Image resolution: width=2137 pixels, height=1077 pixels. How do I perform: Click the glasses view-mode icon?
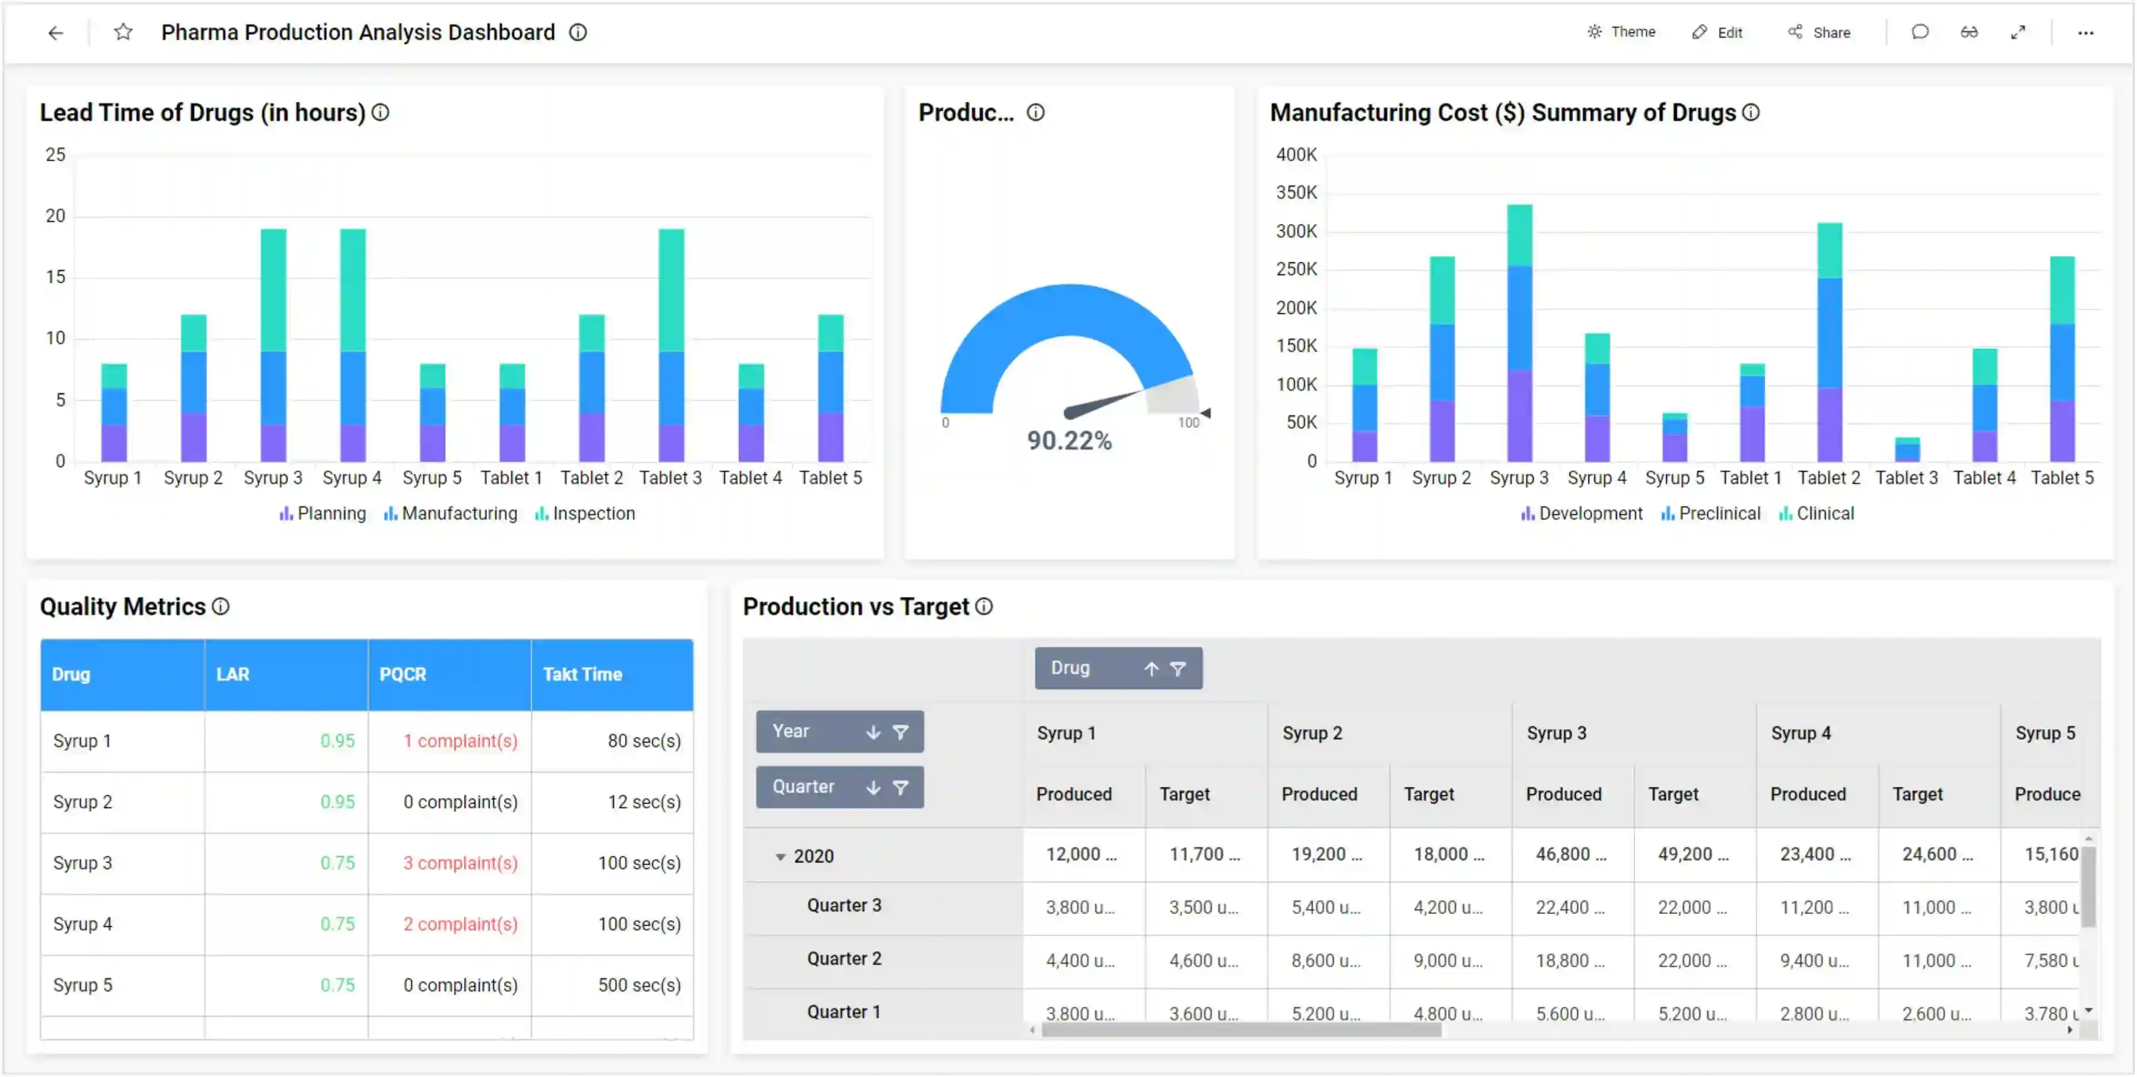tap(1969, 32)
